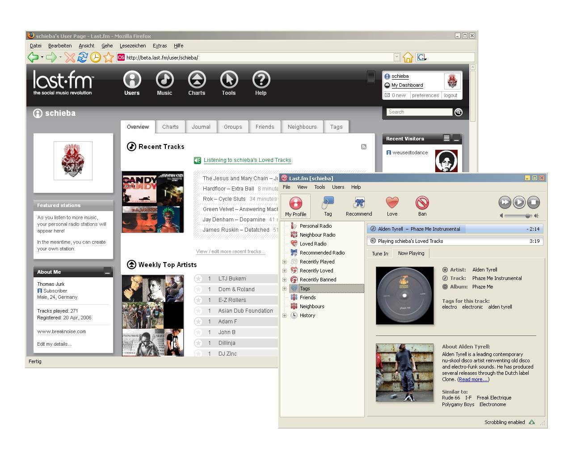Click the Firefox home icon
Image resolution: width=572 pixels, height=458 pixels.
[x=408, y=57]
